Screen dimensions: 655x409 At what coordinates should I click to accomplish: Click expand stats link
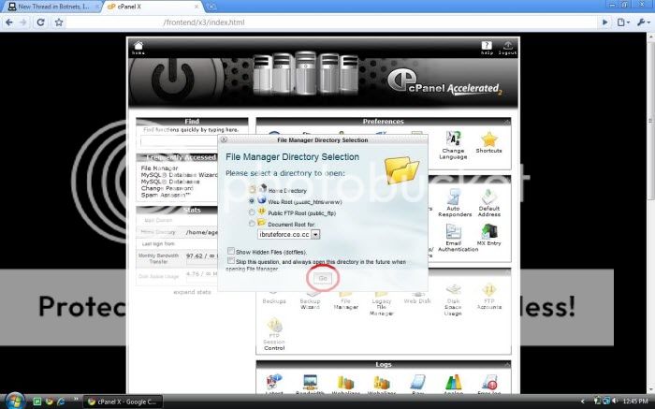click(x=191, y=292)
